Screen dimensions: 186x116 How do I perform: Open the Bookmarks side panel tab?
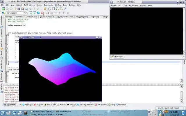(x=1, y=44)
